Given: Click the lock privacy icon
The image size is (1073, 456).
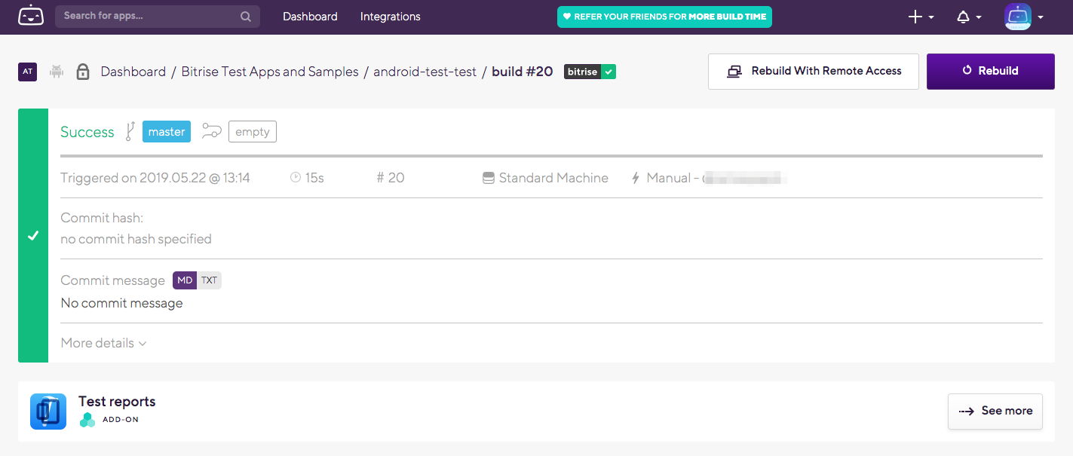Looking at the screenshot, I should pyautogui.click(x=83, y=72).
